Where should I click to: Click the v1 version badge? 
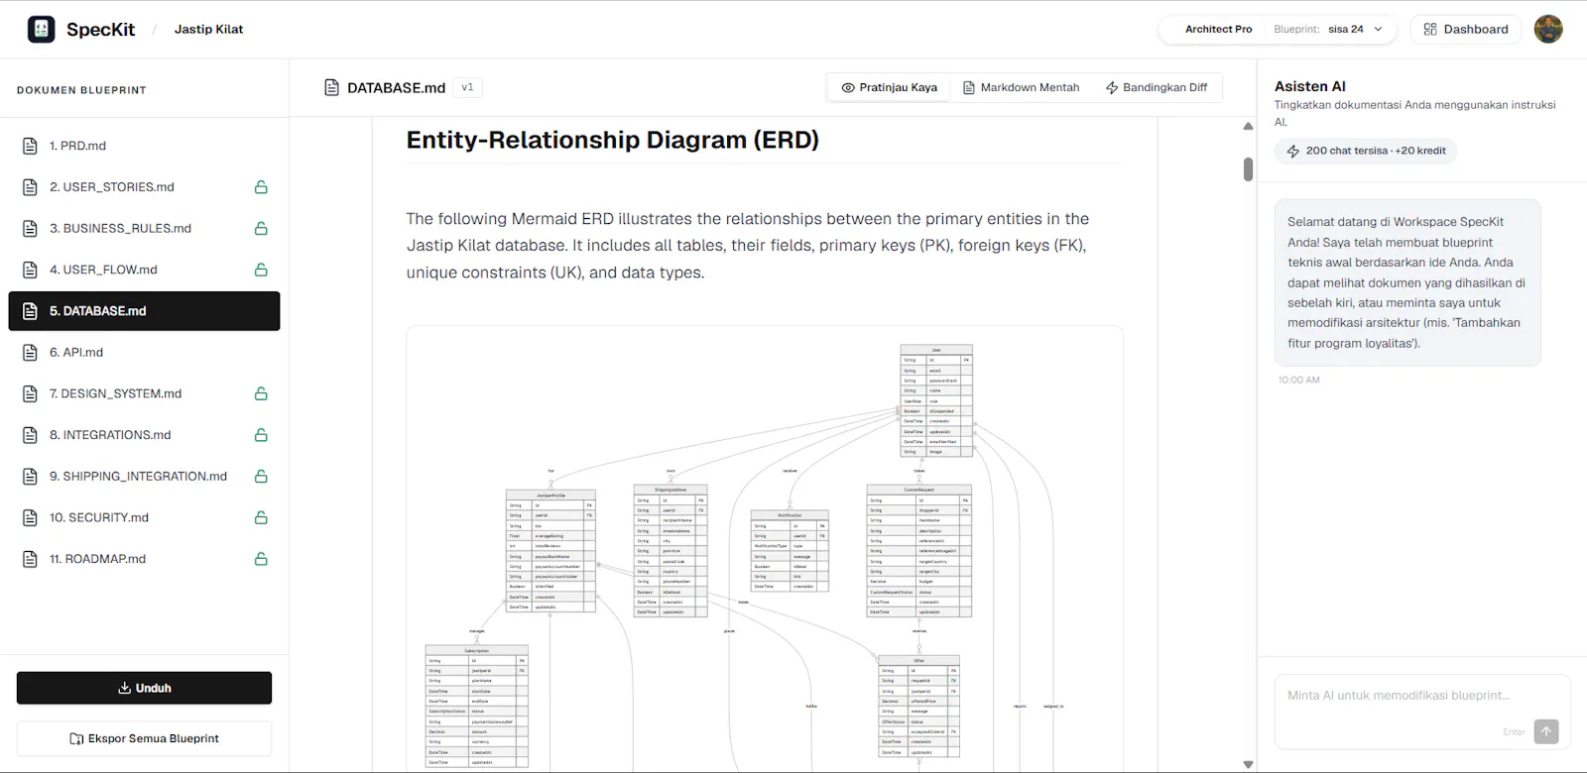[x=467, y=87]
